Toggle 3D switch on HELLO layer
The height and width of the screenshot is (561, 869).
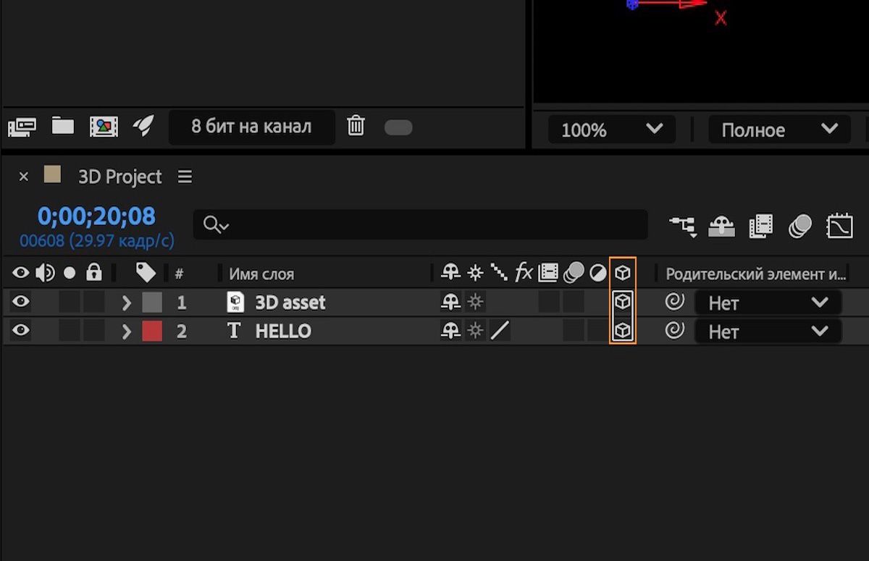pyautogui.click(x=623, y=331)
